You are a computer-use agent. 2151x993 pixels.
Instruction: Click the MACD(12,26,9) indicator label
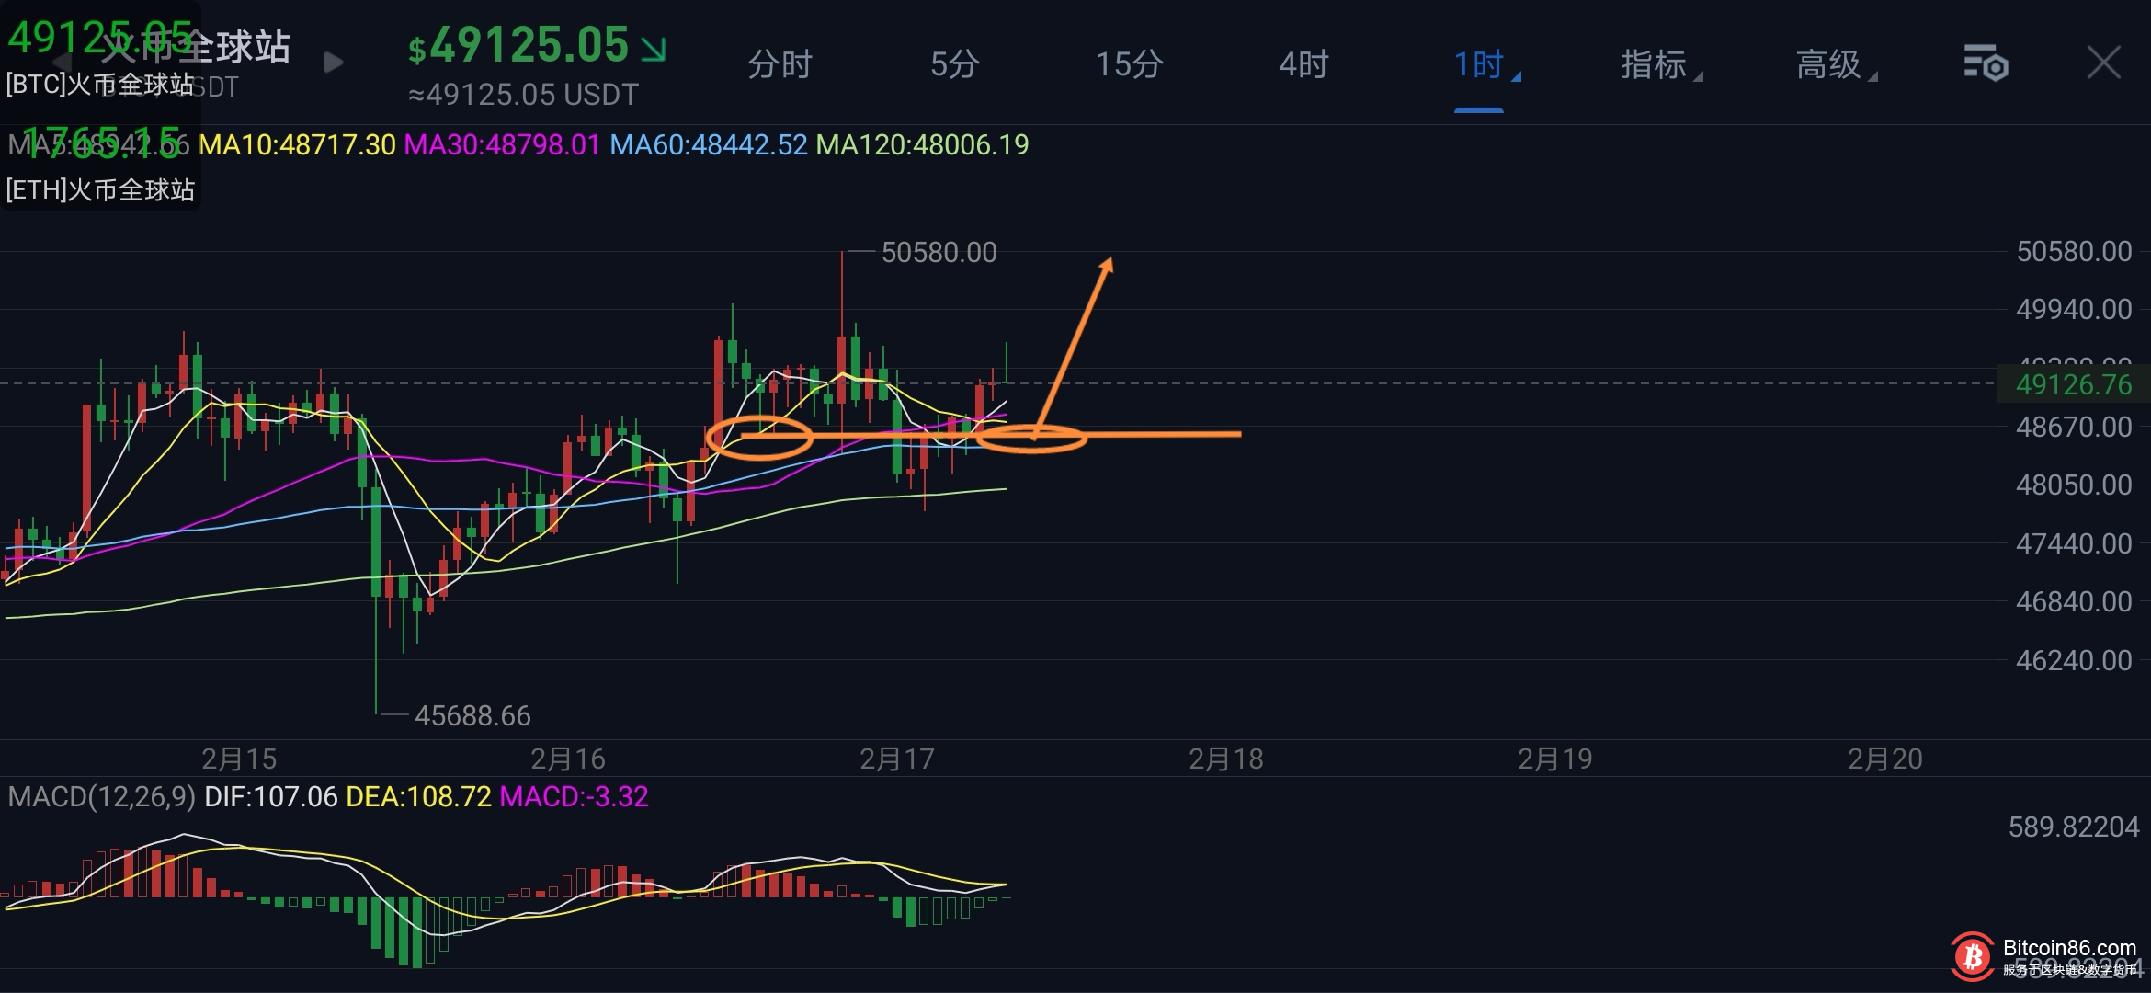pos(101,796)
